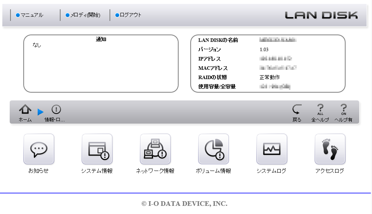The image size is (372, 214).
Task: Click the I-O DATA DEVICE copyright text
Action: (184, 204)
